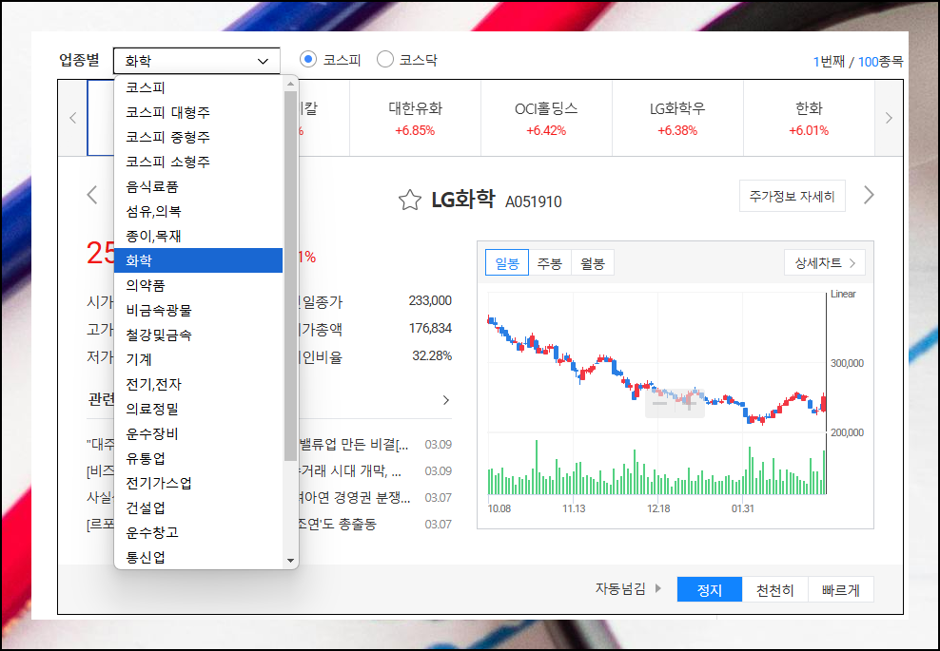The width and height of the screenshot is (940, 651).
Task: Choose 건설업 sector option
Action: tap(198, 507)
